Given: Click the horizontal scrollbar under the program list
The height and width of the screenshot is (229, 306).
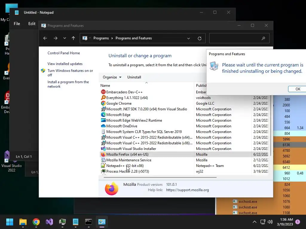Looking at the screenshot, I should click(160, 177).
